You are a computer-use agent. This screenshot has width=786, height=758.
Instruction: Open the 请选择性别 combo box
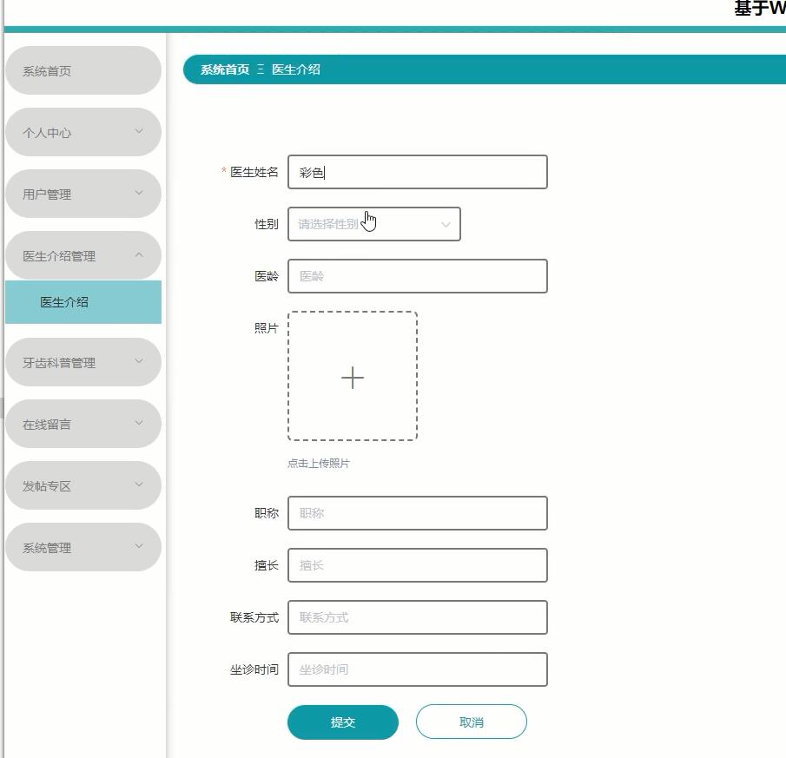coord(373,224)
